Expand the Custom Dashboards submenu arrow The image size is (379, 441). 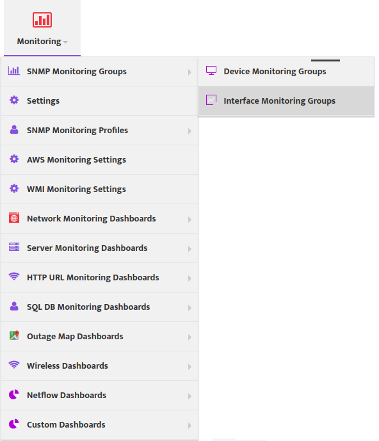[x=189, y=426]
